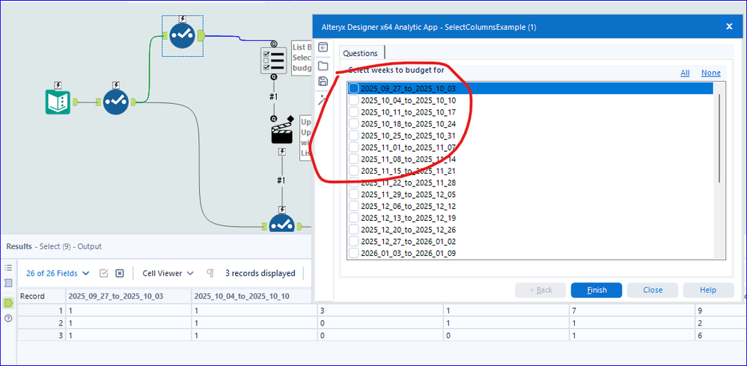Screen dimensions: 747x366
Task: Click the metadata icon in Results sidebar
Action: click(8, 283)
